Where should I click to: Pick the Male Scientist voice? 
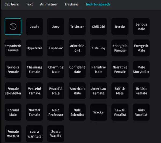click(x=77, y=112)
